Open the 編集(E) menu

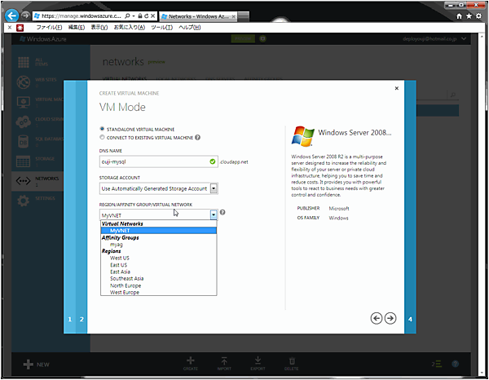click(x=77, y=28)
